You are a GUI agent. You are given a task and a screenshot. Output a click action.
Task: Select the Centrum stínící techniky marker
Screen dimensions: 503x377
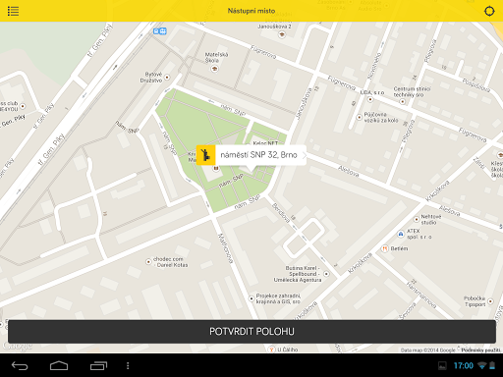click(403, 102)
